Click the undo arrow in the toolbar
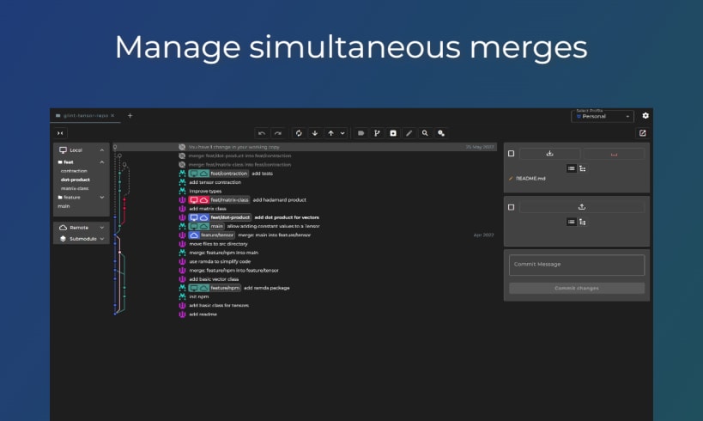Viewport: 703px width, 421px height. [262, 133]
